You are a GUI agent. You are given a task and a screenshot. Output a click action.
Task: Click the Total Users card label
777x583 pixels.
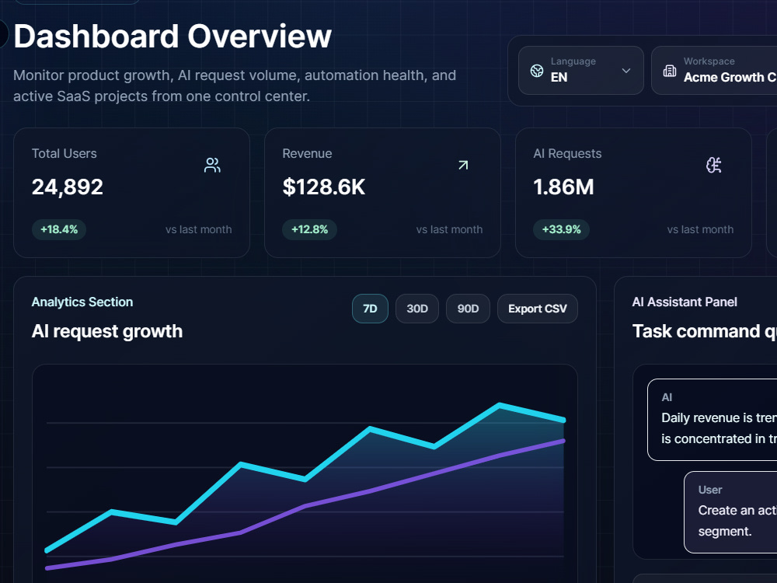(64, 154)
